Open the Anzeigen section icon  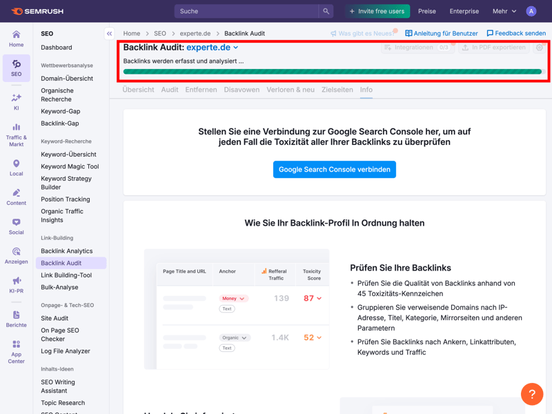[x=16, y=256]
